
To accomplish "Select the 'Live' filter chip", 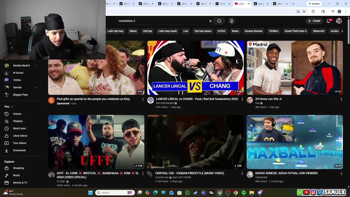I will click(x=186, y=31).
